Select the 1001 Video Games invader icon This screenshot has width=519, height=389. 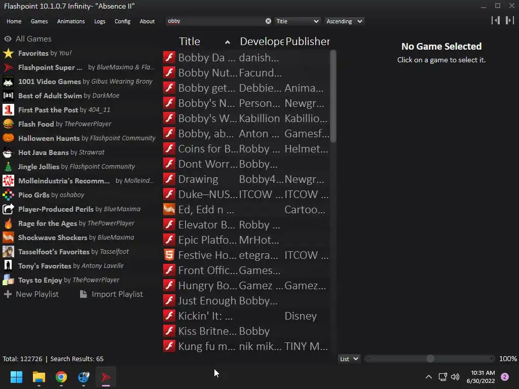pyautogui.click(x=8, y=82)
